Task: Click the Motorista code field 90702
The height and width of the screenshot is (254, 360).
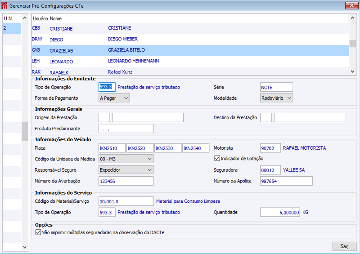Action: pyautogui.click(x=270, y=148)
